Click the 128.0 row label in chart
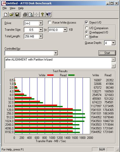Viewport: 120px width, 152px height. tap(10, 110)
